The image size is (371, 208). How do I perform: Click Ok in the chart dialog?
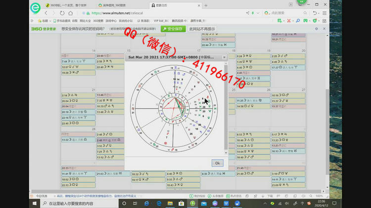tap(217, 163)
